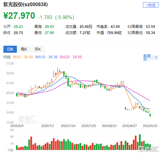Click the 40.00 price axis label
The image size is (161, 154).
coord(10,93)
